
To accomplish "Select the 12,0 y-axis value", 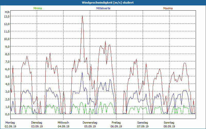I will tap(7, 24).
